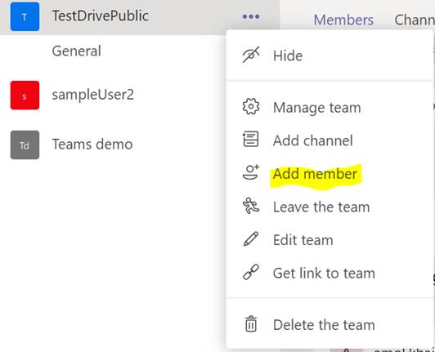Choose Hide from the context menu
Screen dimensions: 435x352
[288, 56]
